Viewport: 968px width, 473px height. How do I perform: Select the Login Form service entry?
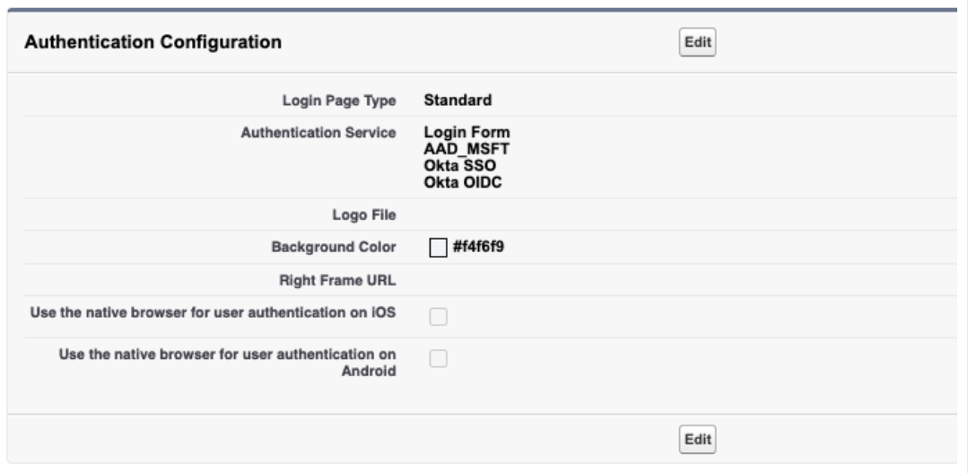point(467,134)
